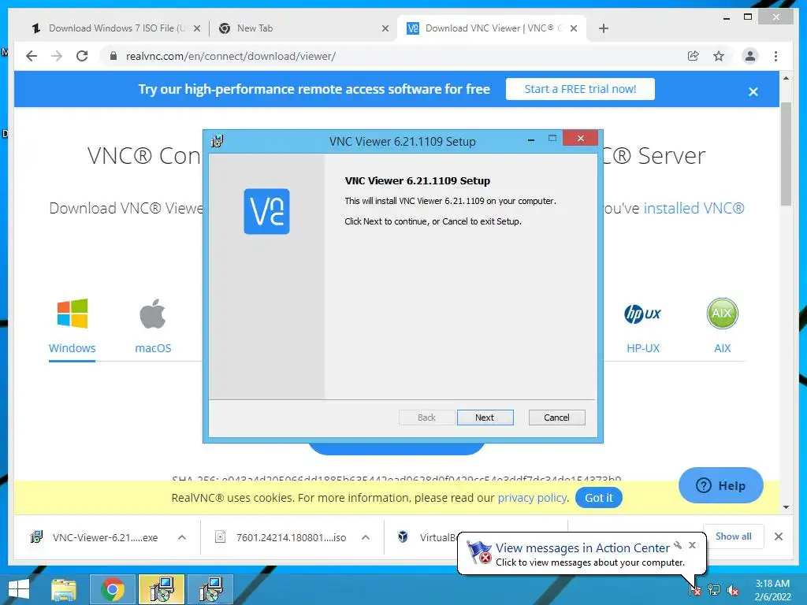Screen dimensions: 807x605
Task: Click the VirtualBox download item icon
Action: coord(403,537)
